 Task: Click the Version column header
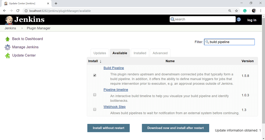pos(248,61)
